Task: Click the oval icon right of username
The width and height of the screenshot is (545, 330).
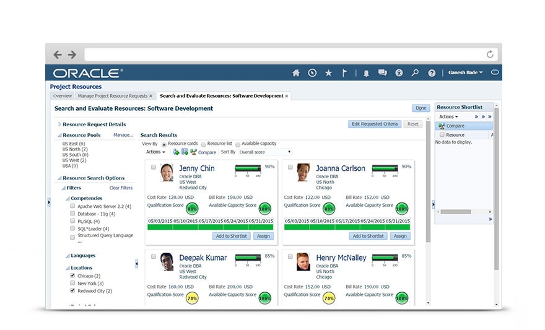Action: 495,72
